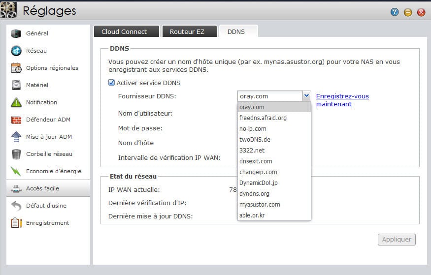Open Mise à jour ADM arrow icon
The height and width of the screenshot is (275, 431).
point(16,137)
